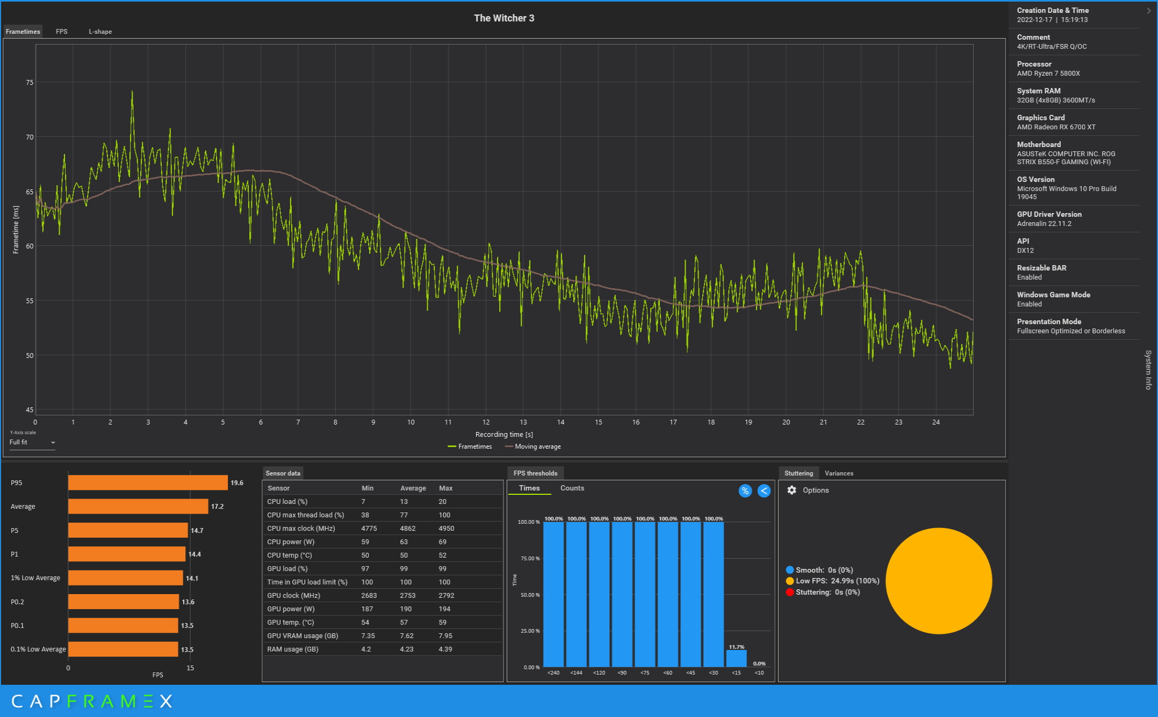Image resolution: width=1158 pixels, height=717 pixels.
Task: Select the Frametimes chart tab
Action: 23,32
